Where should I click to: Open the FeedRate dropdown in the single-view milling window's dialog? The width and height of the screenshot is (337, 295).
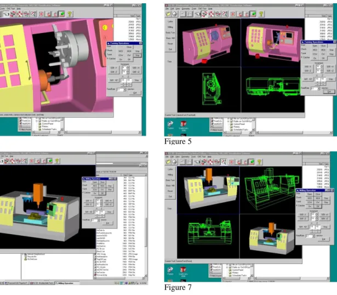pyautogui.click(x=98, y=220)
